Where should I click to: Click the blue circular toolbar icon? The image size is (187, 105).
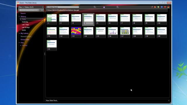coord(162,7)
